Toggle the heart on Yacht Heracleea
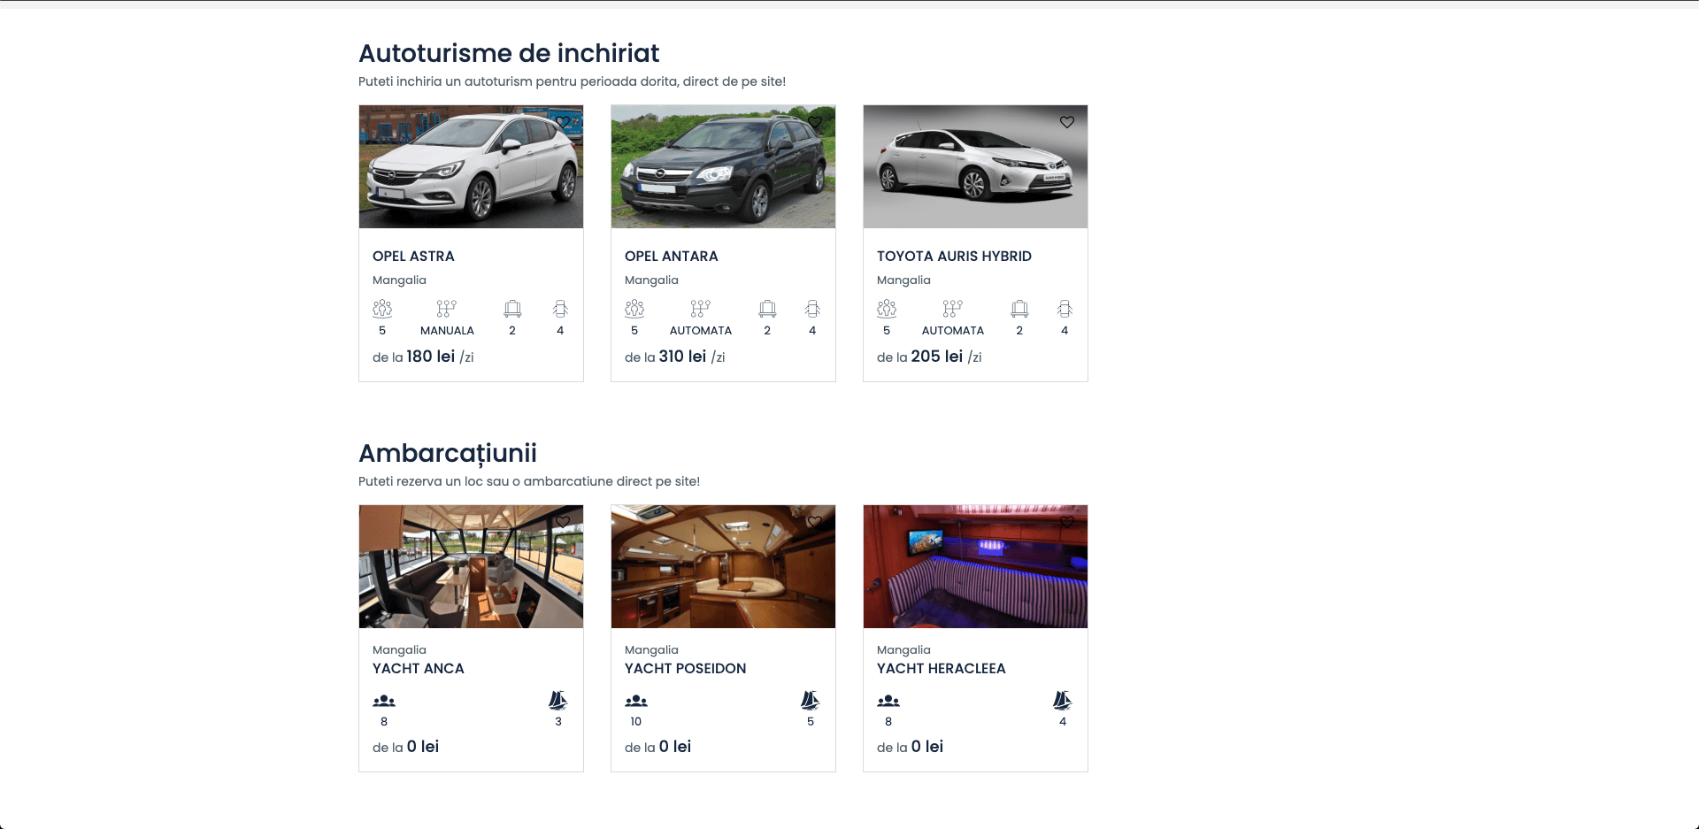This screenshot has height=829, width=1699. 1067,522
